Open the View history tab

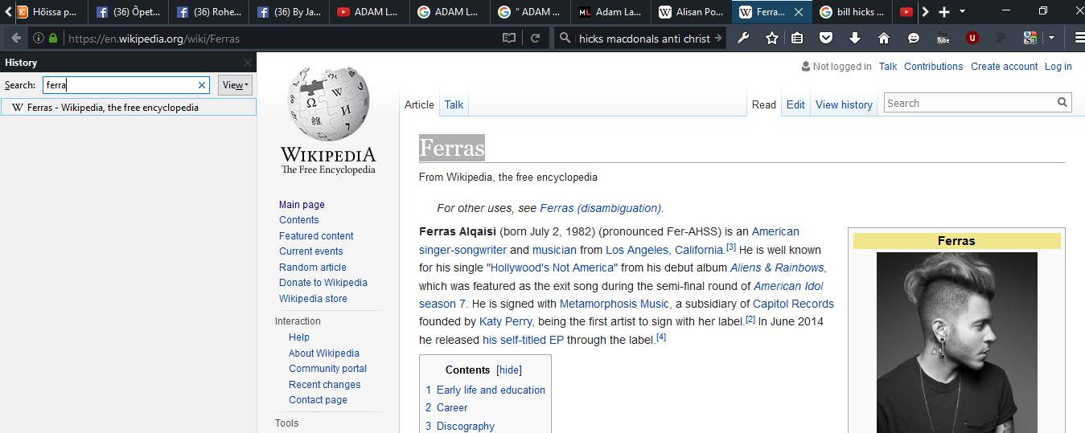(x=844, y=104)
